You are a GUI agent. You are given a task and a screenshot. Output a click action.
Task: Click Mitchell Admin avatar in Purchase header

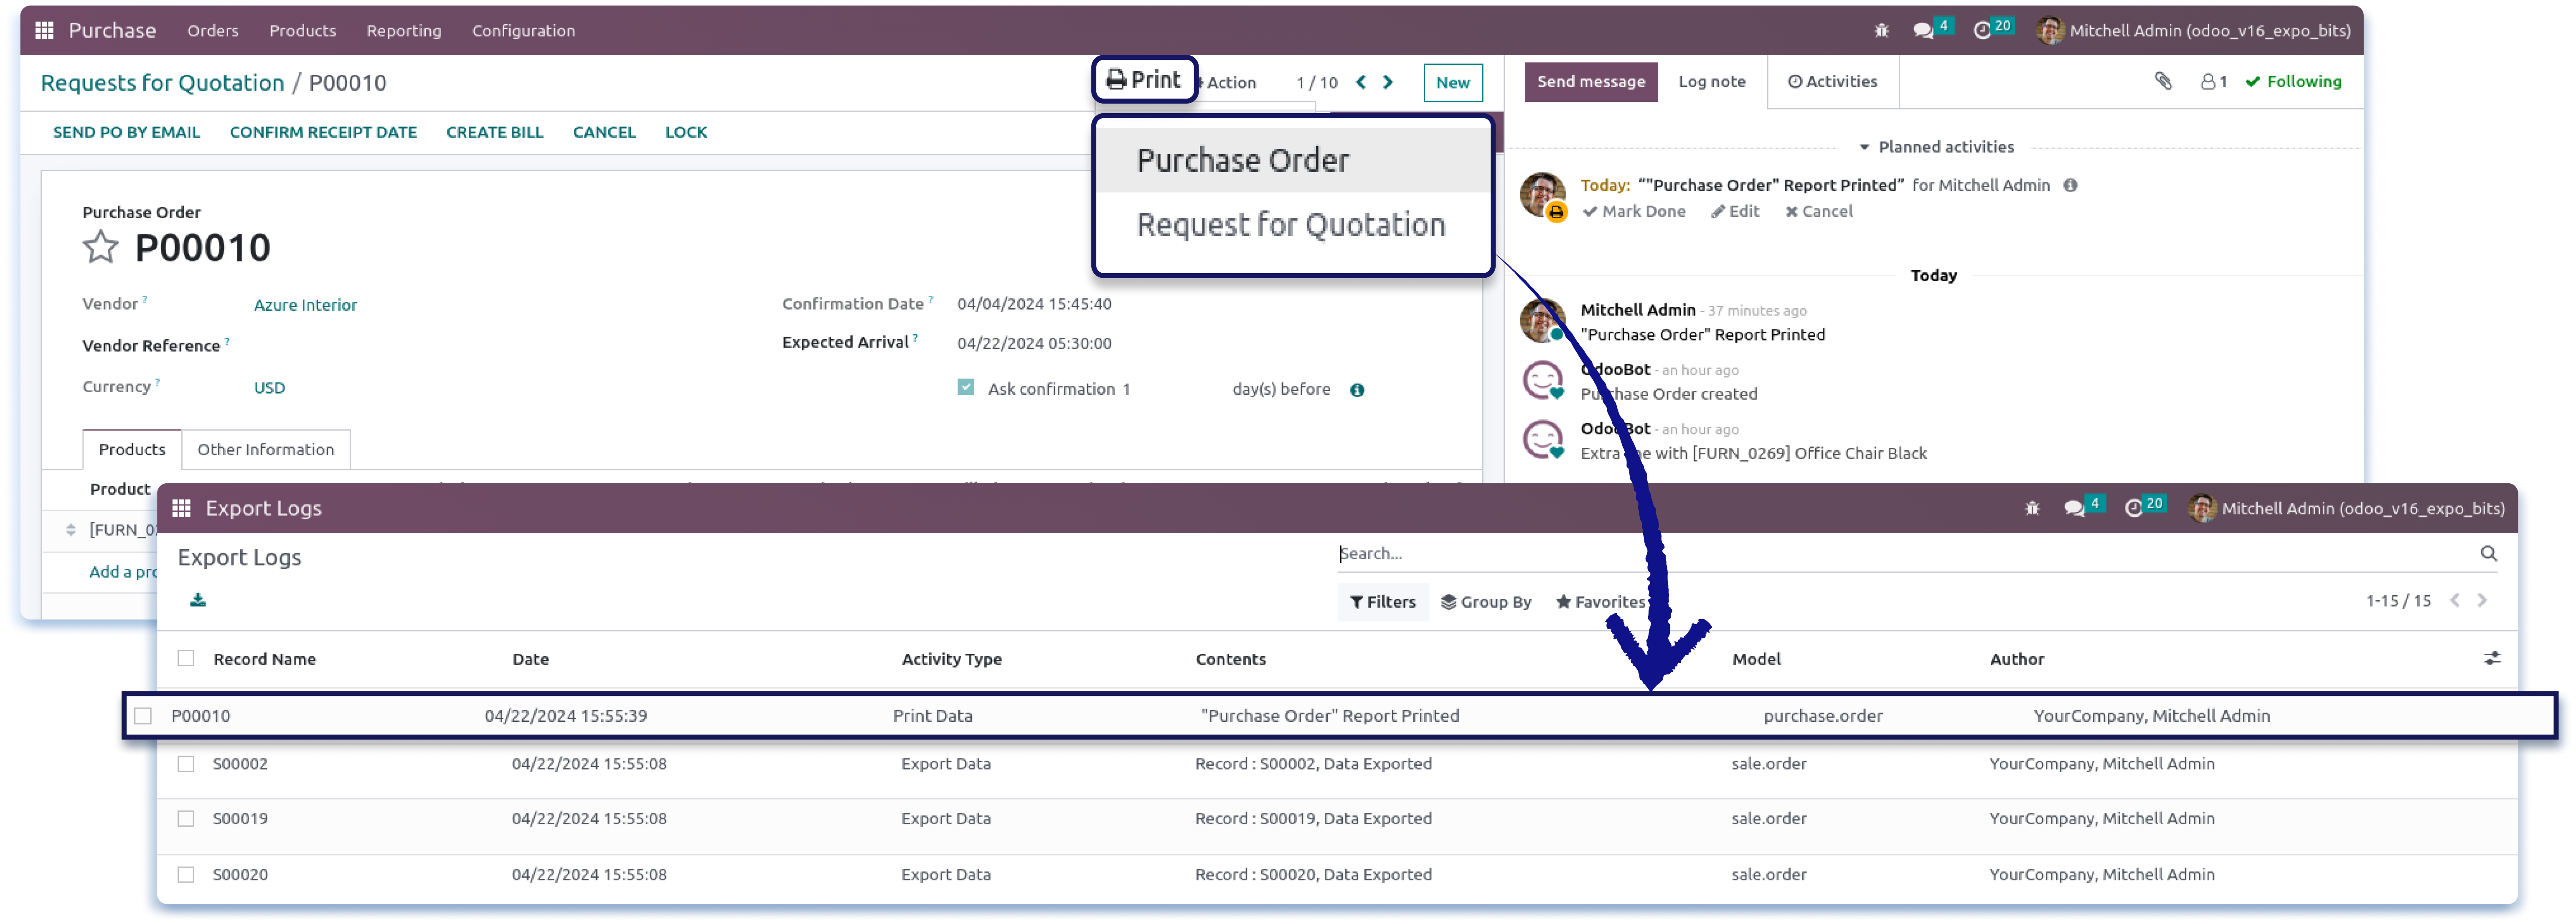2049,31
